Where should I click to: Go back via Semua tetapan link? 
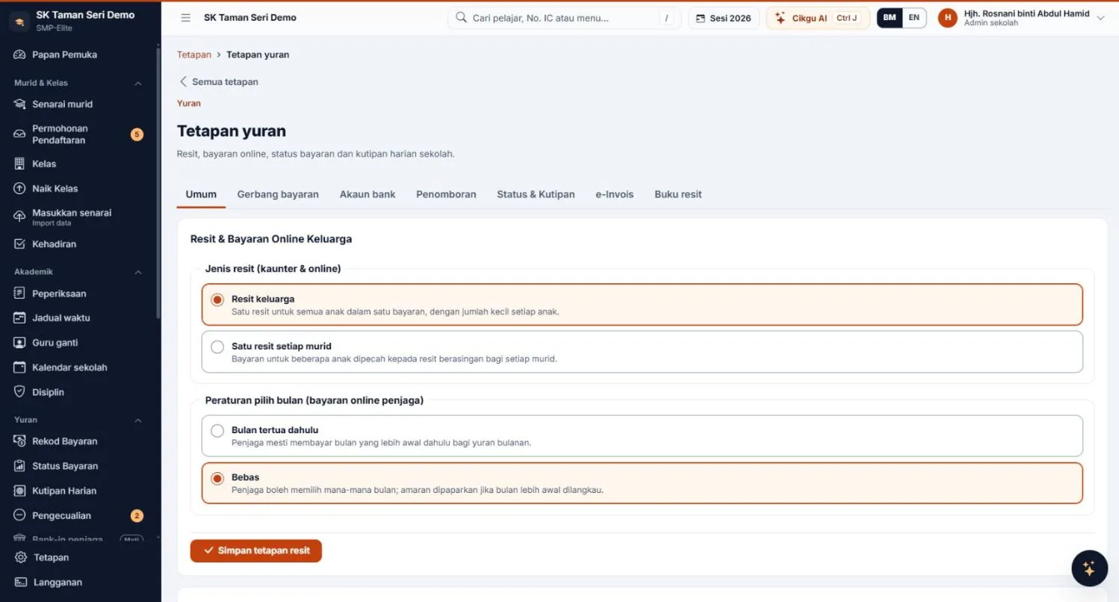(218, 81)
